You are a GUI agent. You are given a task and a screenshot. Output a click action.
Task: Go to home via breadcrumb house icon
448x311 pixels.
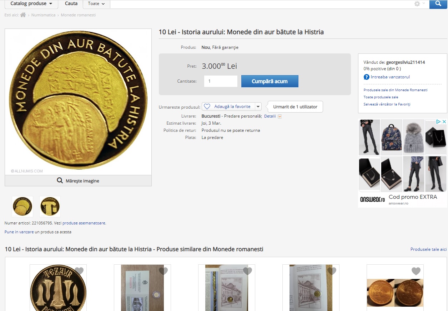(x=23, y=15)
